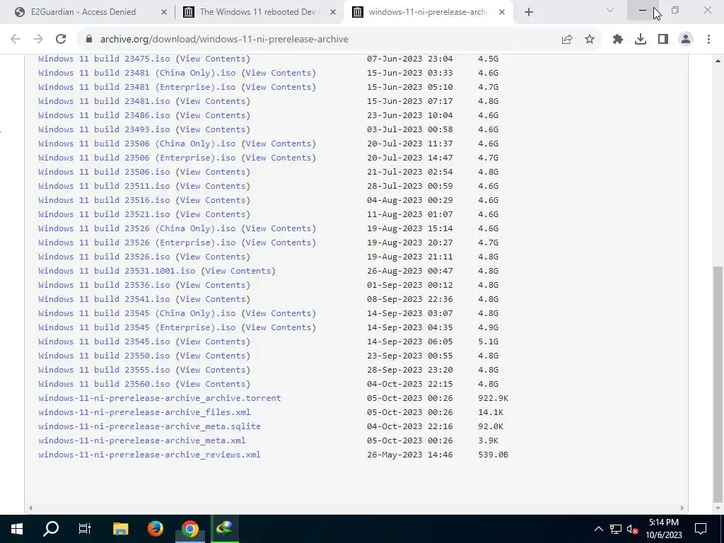Download Windows 11 build 23521.iso
This screenshot has height=543, width=724.
tap(104, 214)
